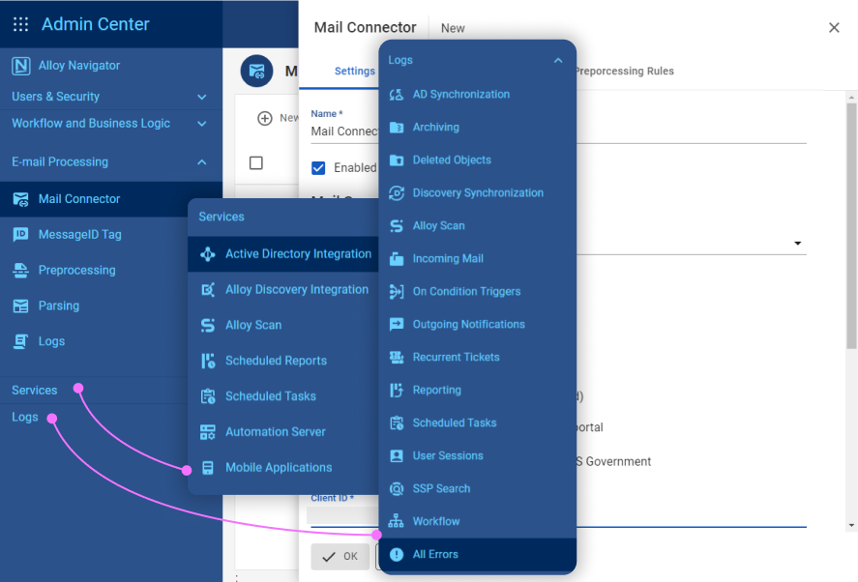Screen dimensions: 858x582
Task: Expand Workflow and Business Logic section
Action: (x=202, y=124)
